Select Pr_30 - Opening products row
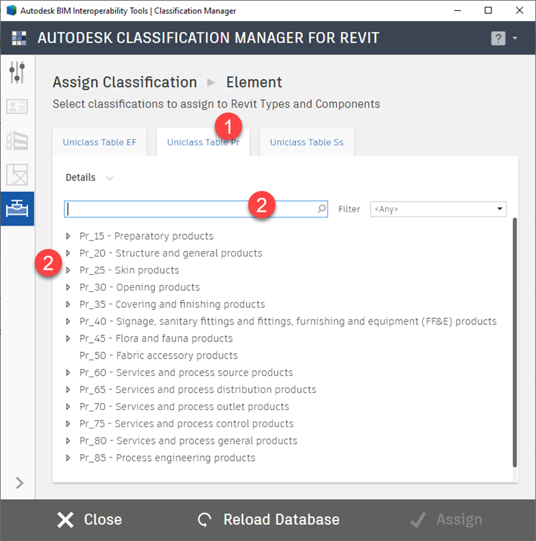 point(140,287)
